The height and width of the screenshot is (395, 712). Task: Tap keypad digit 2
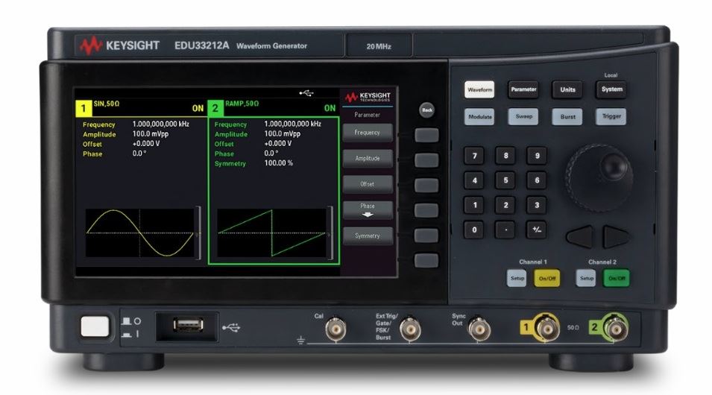(505, 205)
